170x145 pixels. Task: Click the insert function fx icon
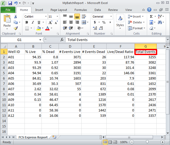tap(62, 40)
